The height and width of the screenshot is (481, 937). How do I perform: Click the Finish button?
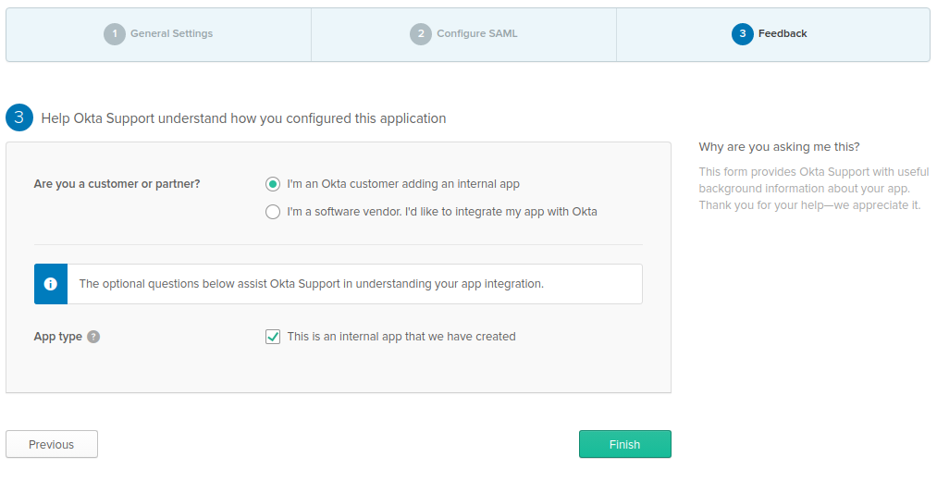pyautogui.click(x=625, y=444)
